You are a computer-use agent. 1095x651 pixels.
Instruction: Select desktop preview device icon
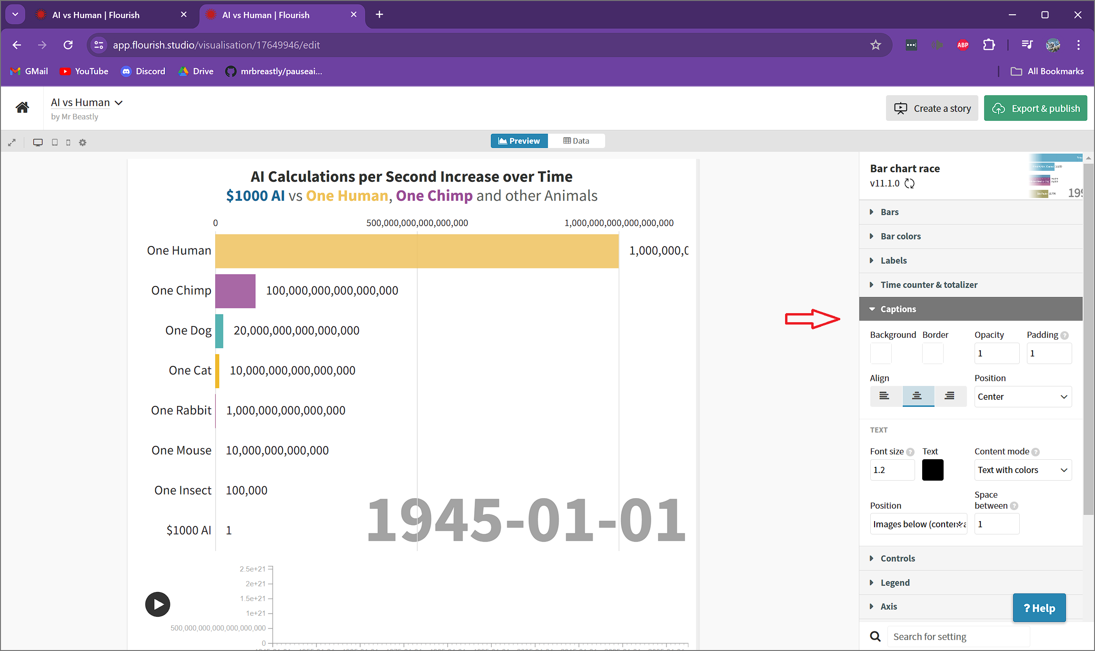[38, 142]
